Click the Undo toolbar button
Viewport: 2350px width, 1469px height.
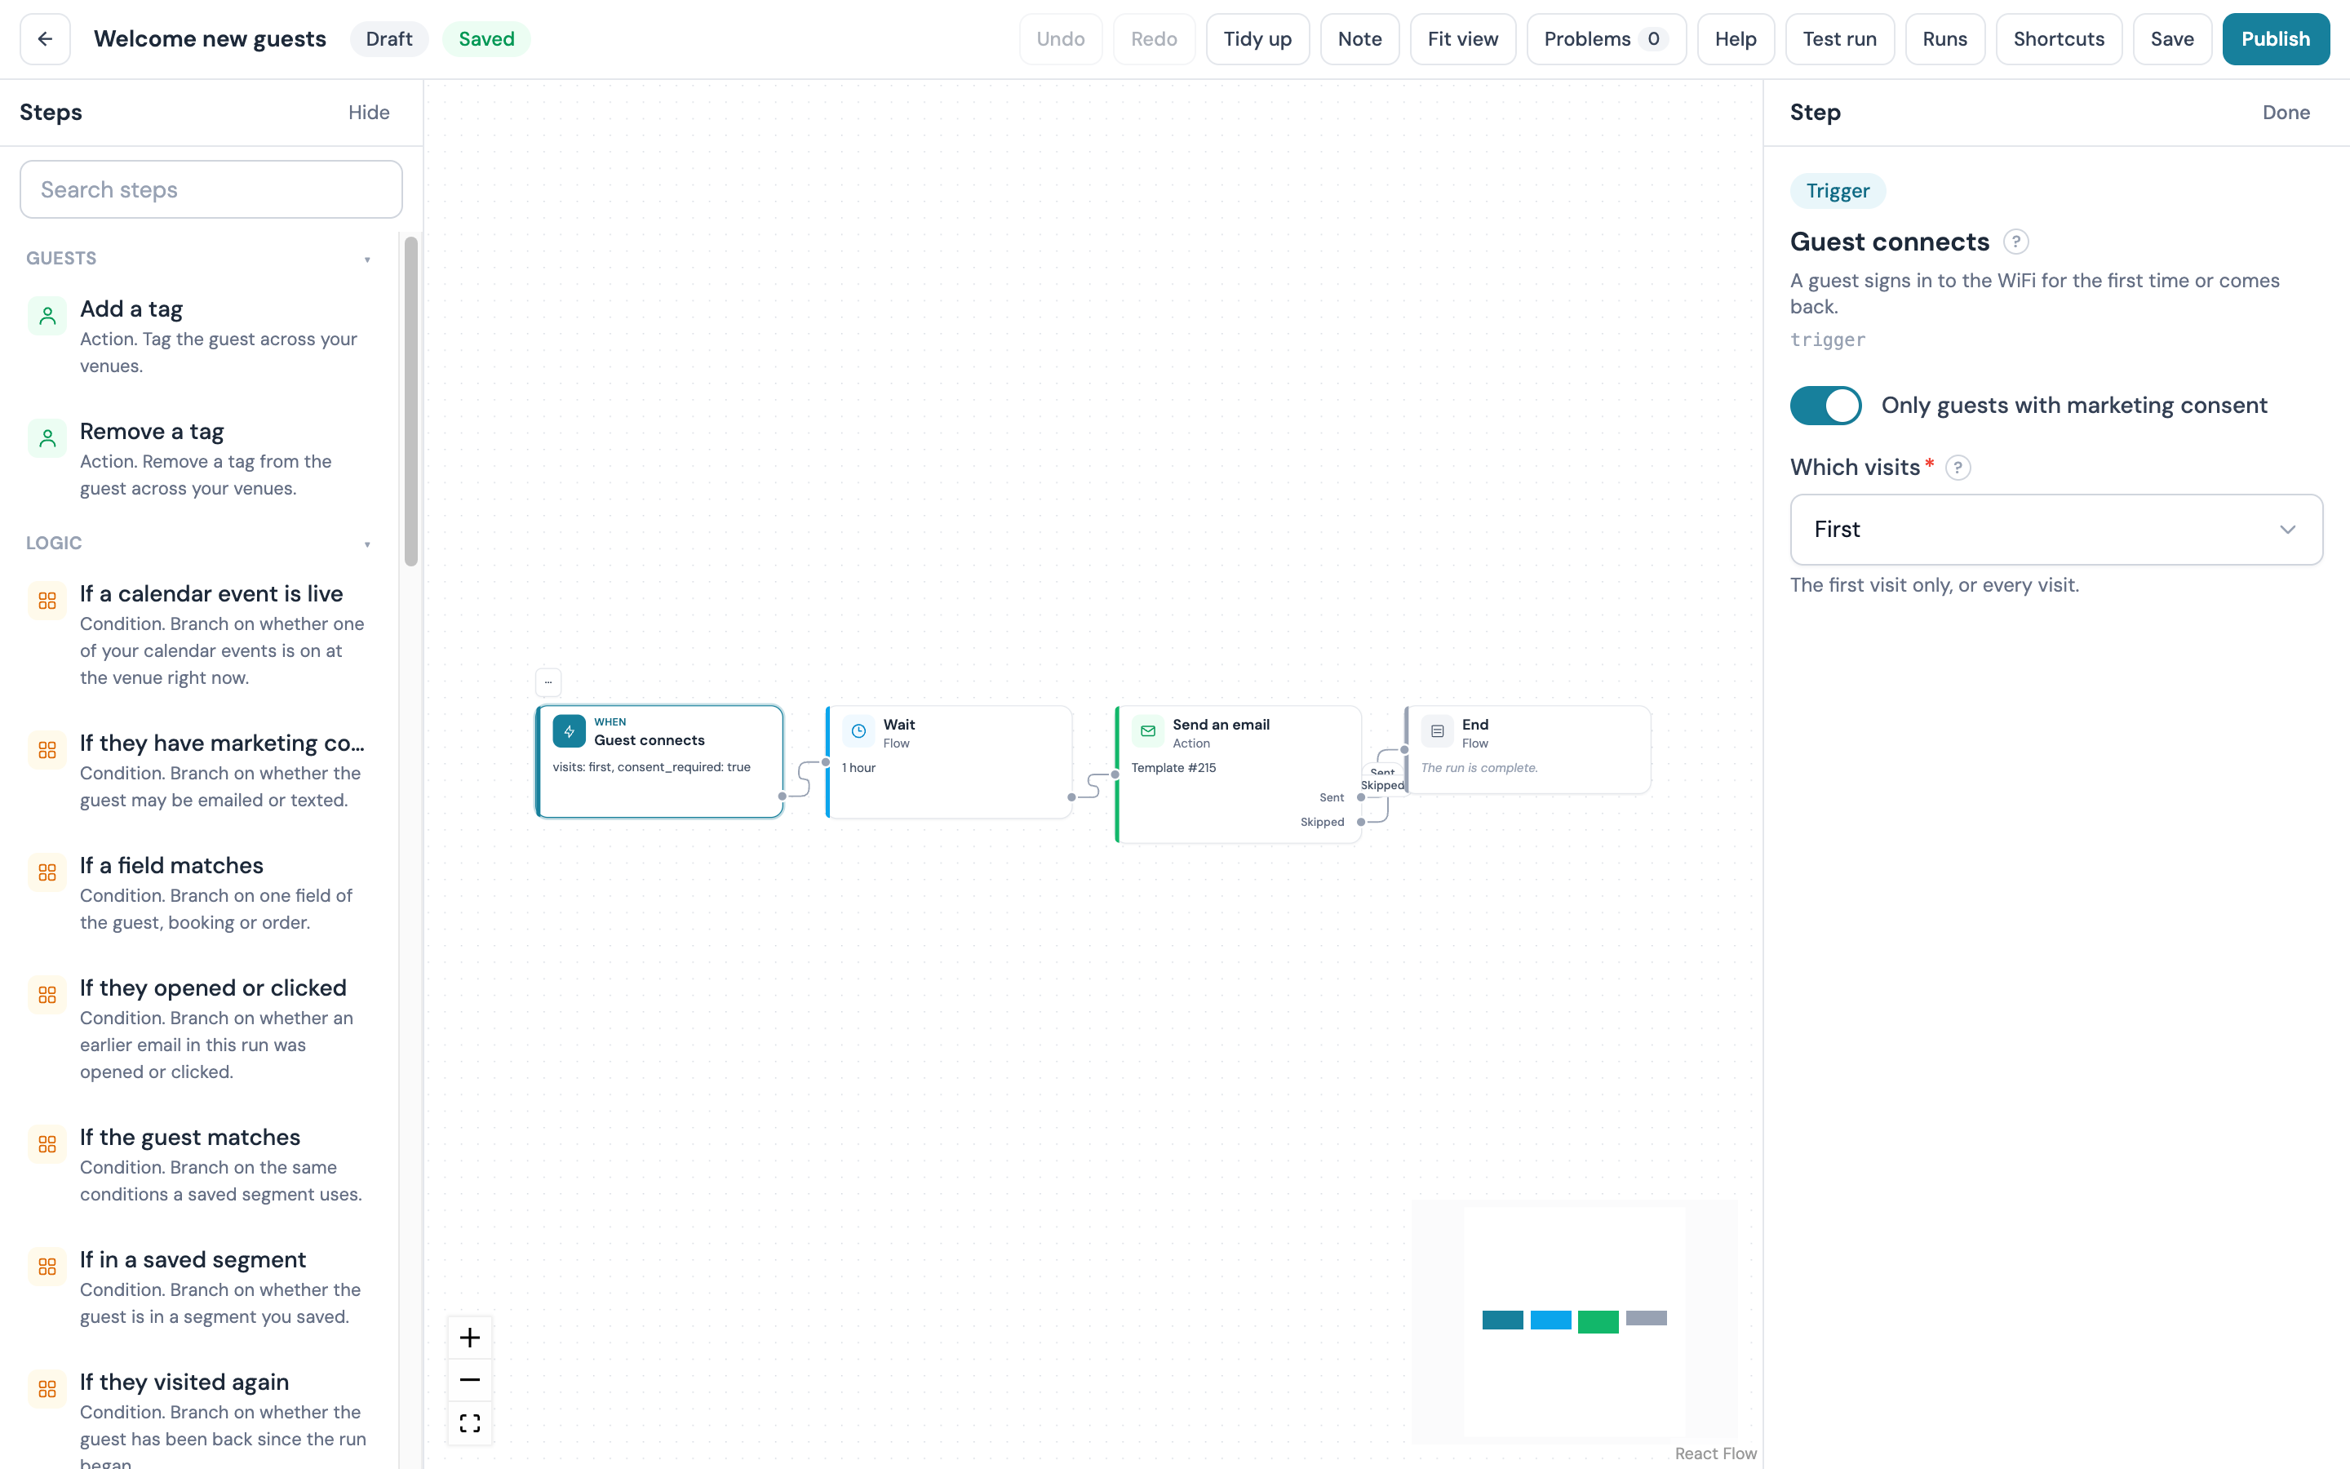click(1061, 39)
